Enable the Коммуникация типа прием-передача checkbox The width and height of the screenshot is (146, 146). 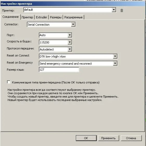(9, 82)
